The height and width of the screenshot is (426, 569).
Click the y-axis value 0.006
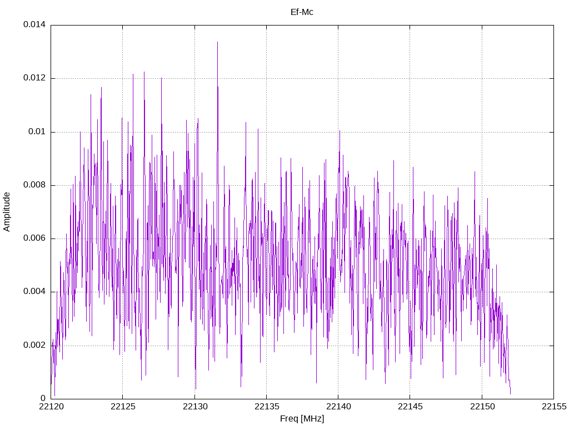coord(34,239)
